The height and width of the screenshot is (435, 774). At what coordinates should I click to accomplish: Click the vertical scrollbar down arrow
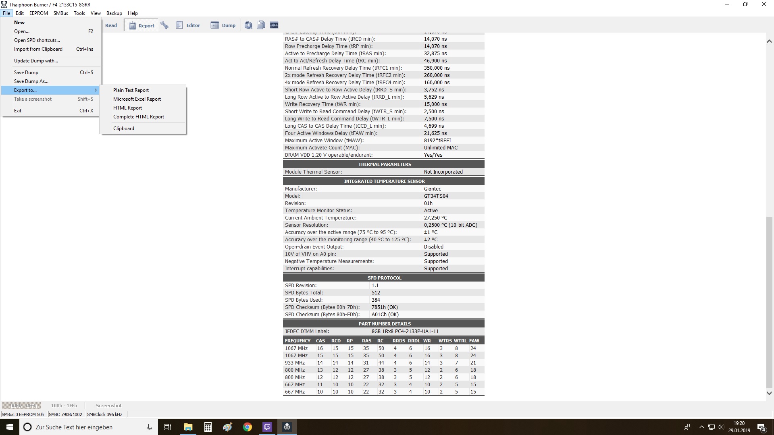(x=769, y=393)
